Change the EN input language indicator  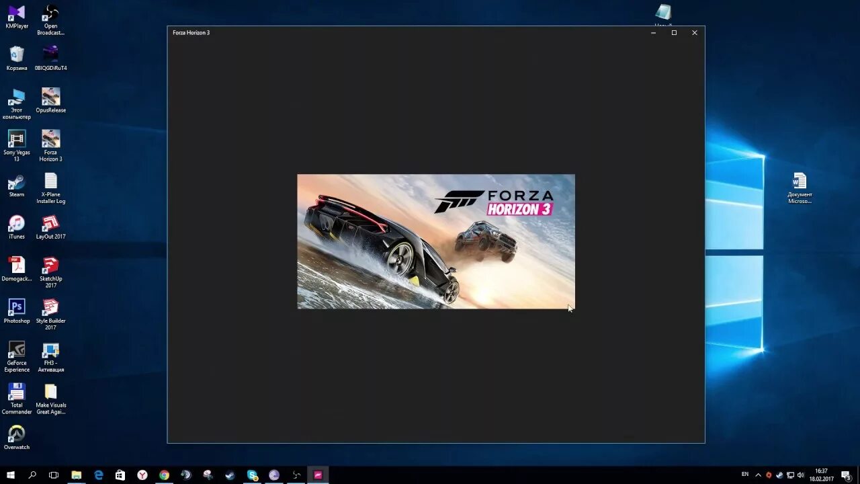tap(744, 475)
